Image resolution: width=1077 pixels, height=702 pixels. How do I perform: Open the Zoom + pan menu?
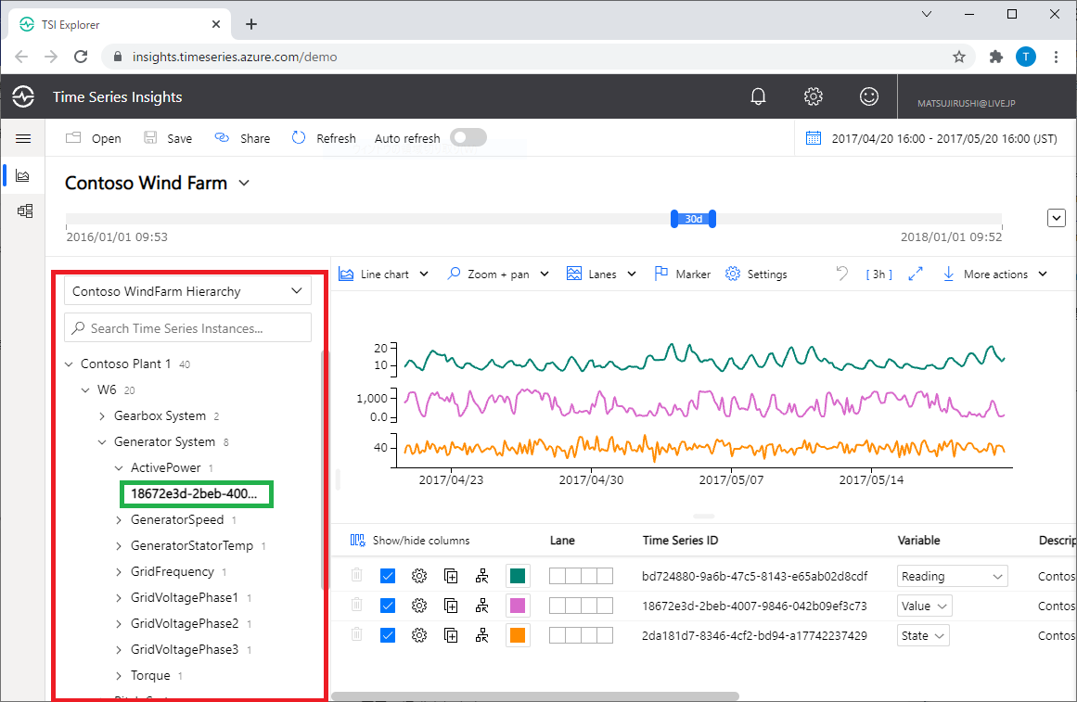[x=498, y=274]
